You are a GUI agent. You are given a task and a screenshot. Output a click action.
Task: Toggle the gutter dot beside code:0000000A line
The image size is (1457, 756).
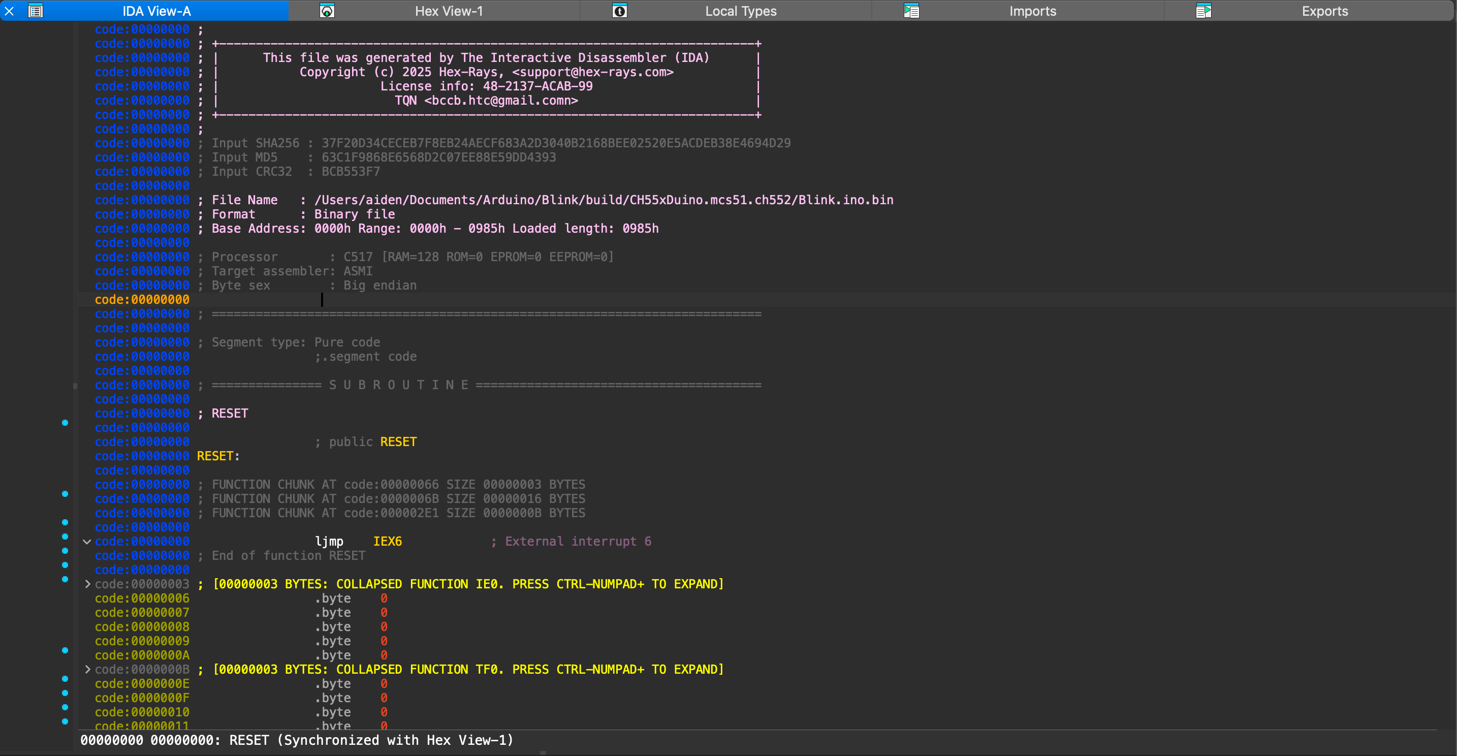(x=65, y=650)
